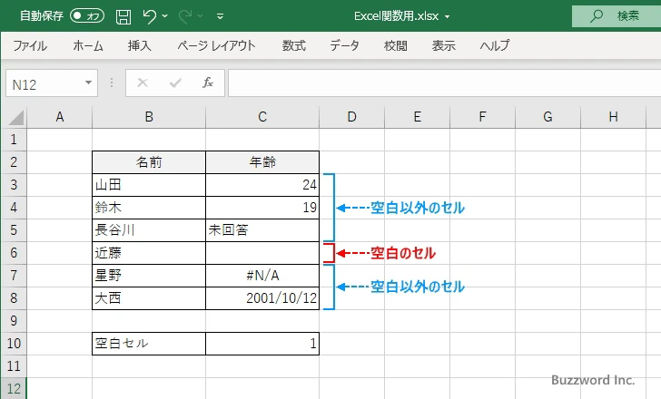The height and width of the screenshot is (399, 661).
Task: Click the Enter checkmark icon in formula bar
Action: click(x=175, y=83)
